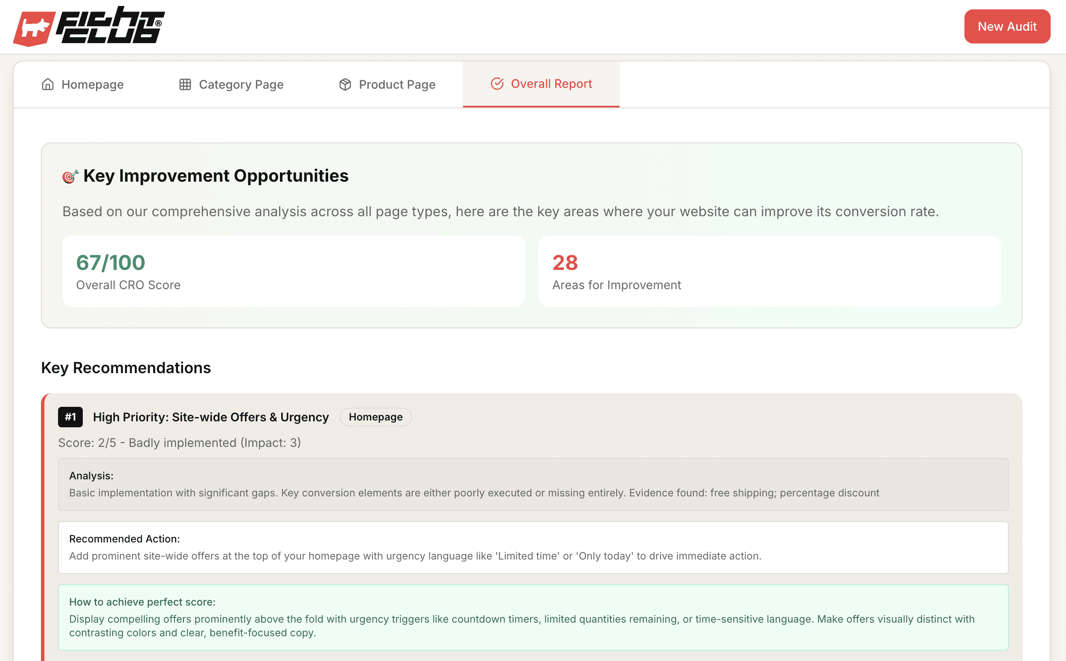Click the High Priority: Site-wide Offers & Urgency title
The height and width of the screenshot is (661, 1066).
pyautogui.click(x=210, y=417)
